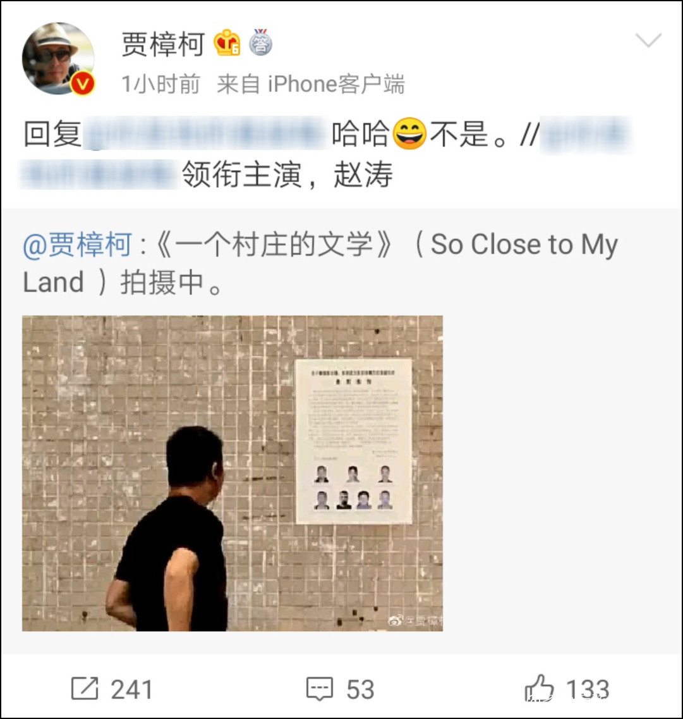
Task: Click the silver medal answer badge
Action: 261,42
